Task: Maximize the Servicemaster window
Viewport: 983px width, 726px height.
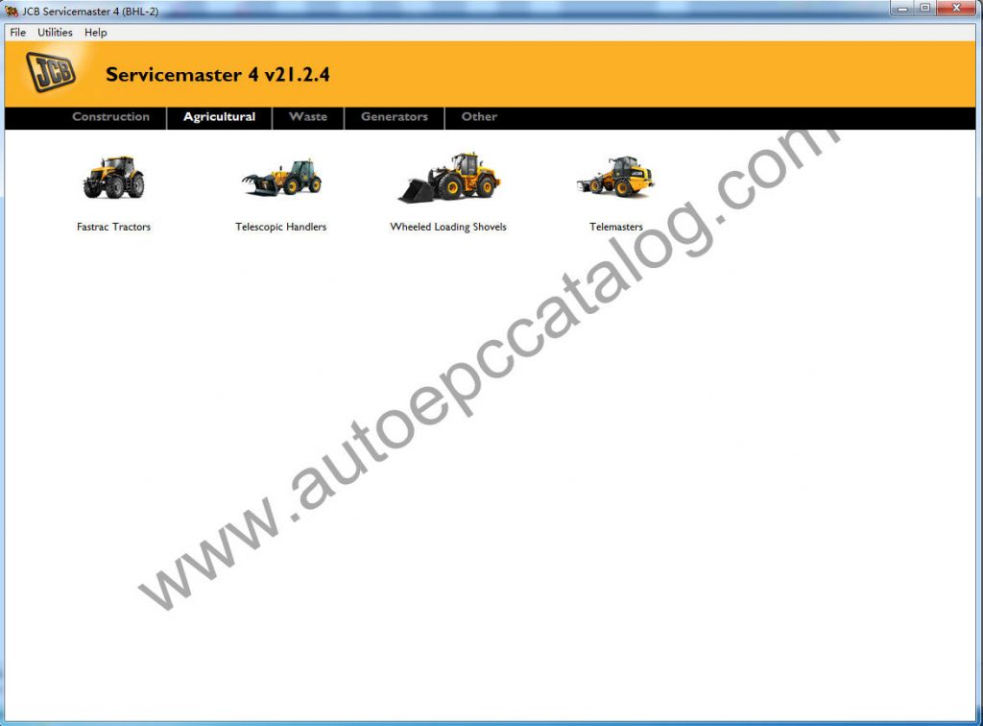Action: point(925,8)
